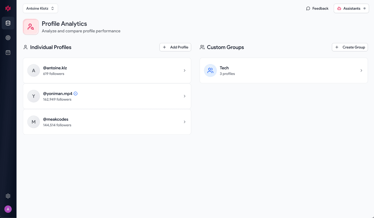Open the Feedback link
The image size is (374, 218).
click(x=317, y=8)
